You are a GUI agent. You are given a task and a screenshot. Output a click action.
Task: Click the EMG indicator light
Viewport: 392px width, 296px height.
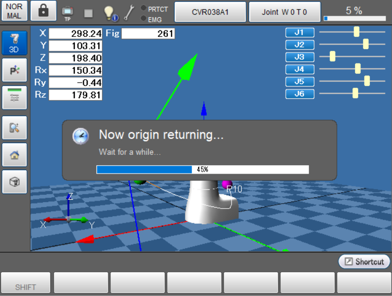point(143,19)
